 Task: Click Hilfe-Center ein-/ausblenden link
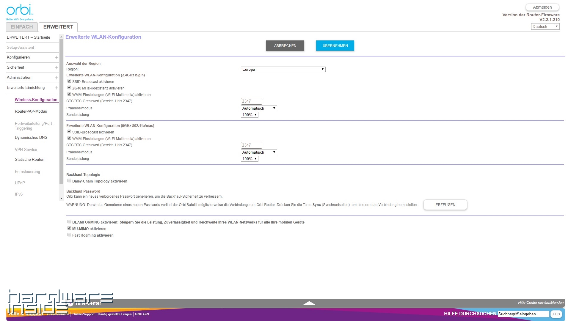(541, 303)
